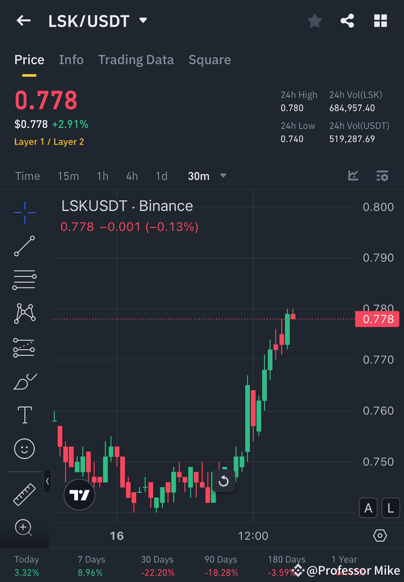
Task: Open the 30m timeframe dropdown
Action: point(207,176)
